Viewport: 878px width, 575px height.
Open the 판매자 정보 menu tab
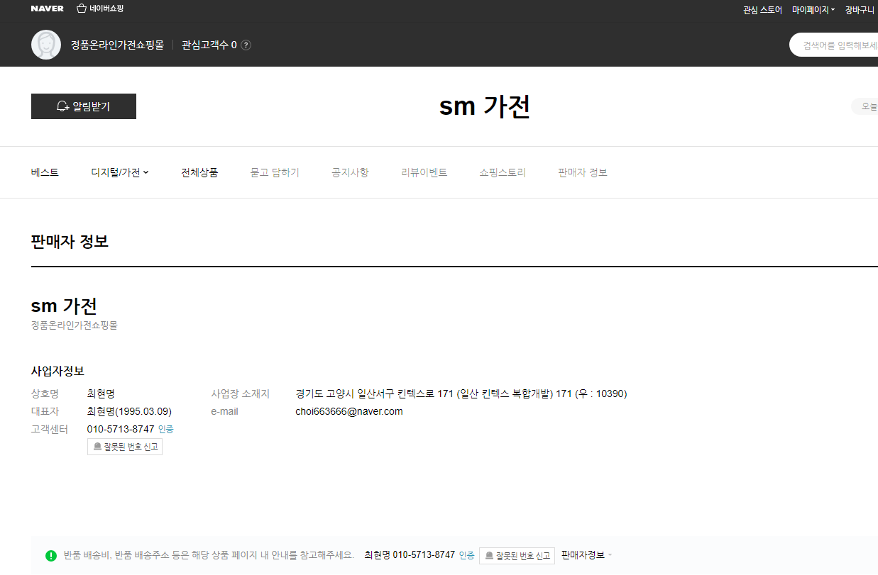point(583,172)
